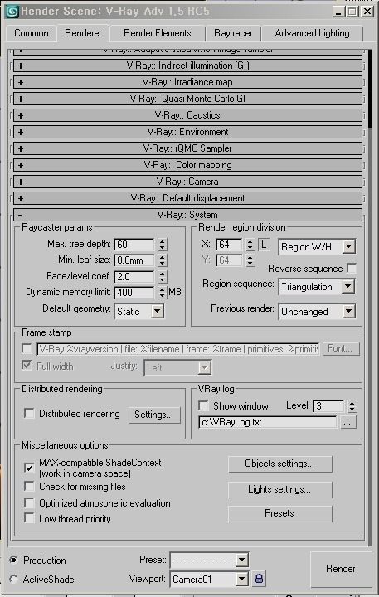Click the Face/level coef. input field
This screenshot has width=379, height=597.
point(134,276)
